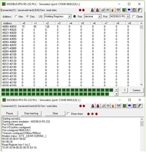Click log line 'Timeouts configured (100ms/500ms)'
This screenshot has height=152, width=146.
21,133
